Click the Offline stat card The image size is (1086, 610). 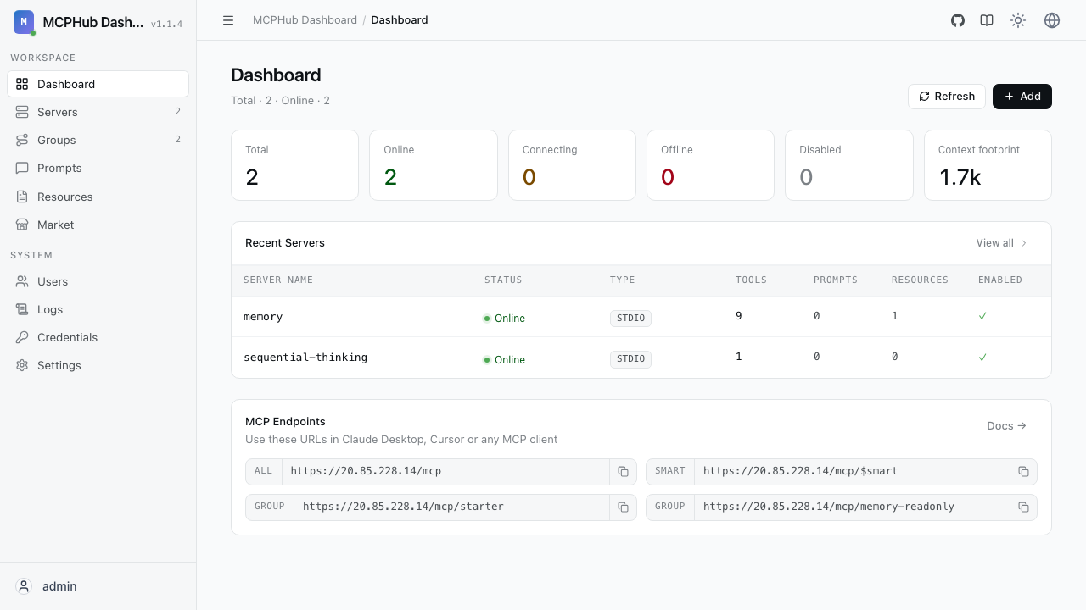(710, 165)
